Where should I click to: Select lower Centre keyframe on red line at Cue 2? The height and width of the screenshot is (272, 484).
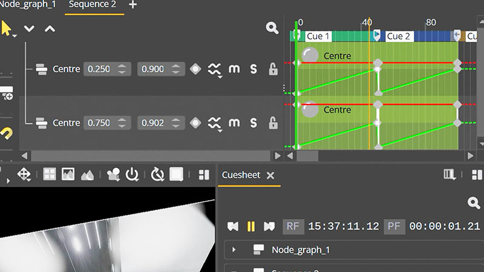[x=378, y=105]
